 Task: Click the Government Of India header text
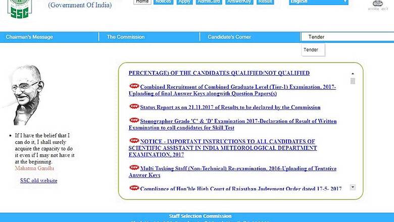(80, 5)
